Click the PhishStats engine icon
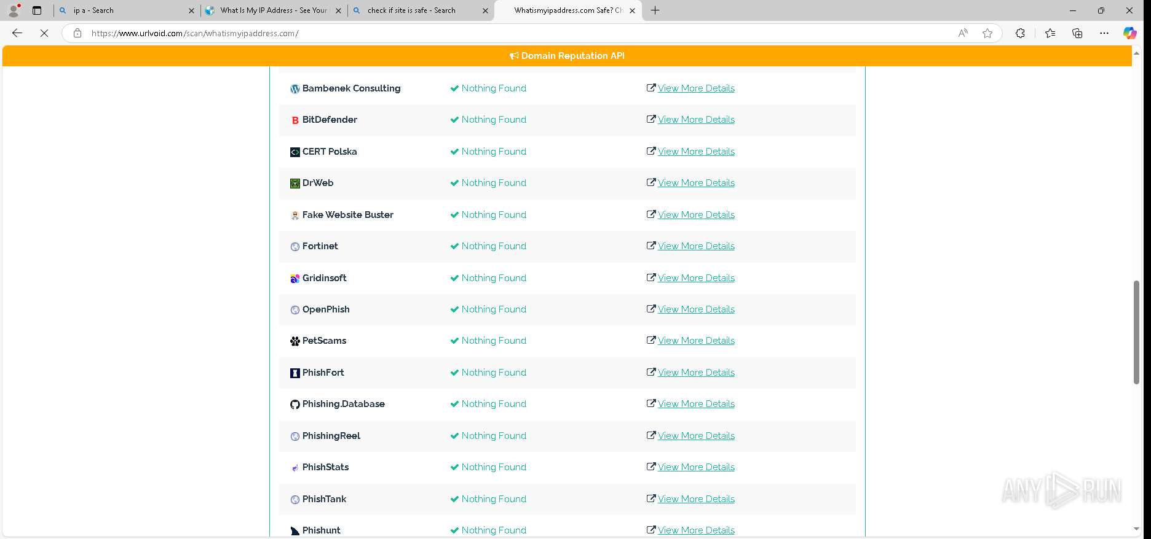This screenshot has height=539, width=1151. 295,468
